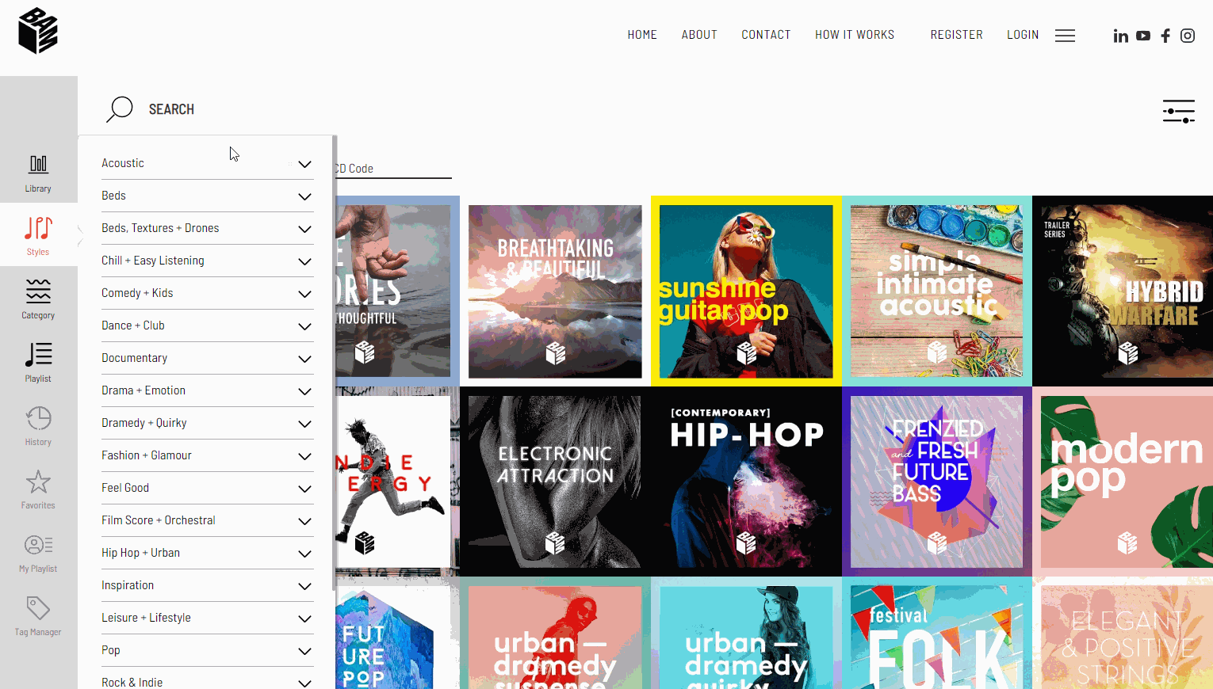Viewport: 1213px width, 689px height.
Task: Select the Category icon in sidebar
Action: tap(38, 291)
